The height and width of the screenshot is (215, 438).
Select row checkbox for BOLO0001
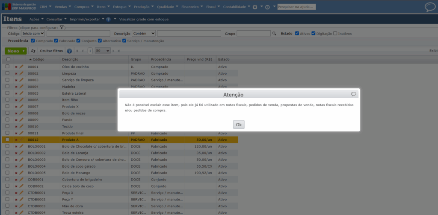(x=8, y=146)
